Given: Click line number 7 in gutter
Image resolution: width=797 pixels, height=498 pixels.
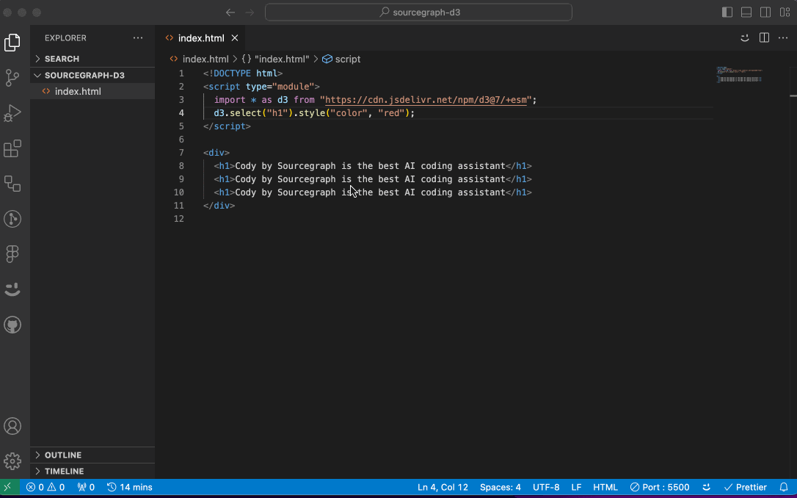Looking at the screenshot, I should [181, 153].
